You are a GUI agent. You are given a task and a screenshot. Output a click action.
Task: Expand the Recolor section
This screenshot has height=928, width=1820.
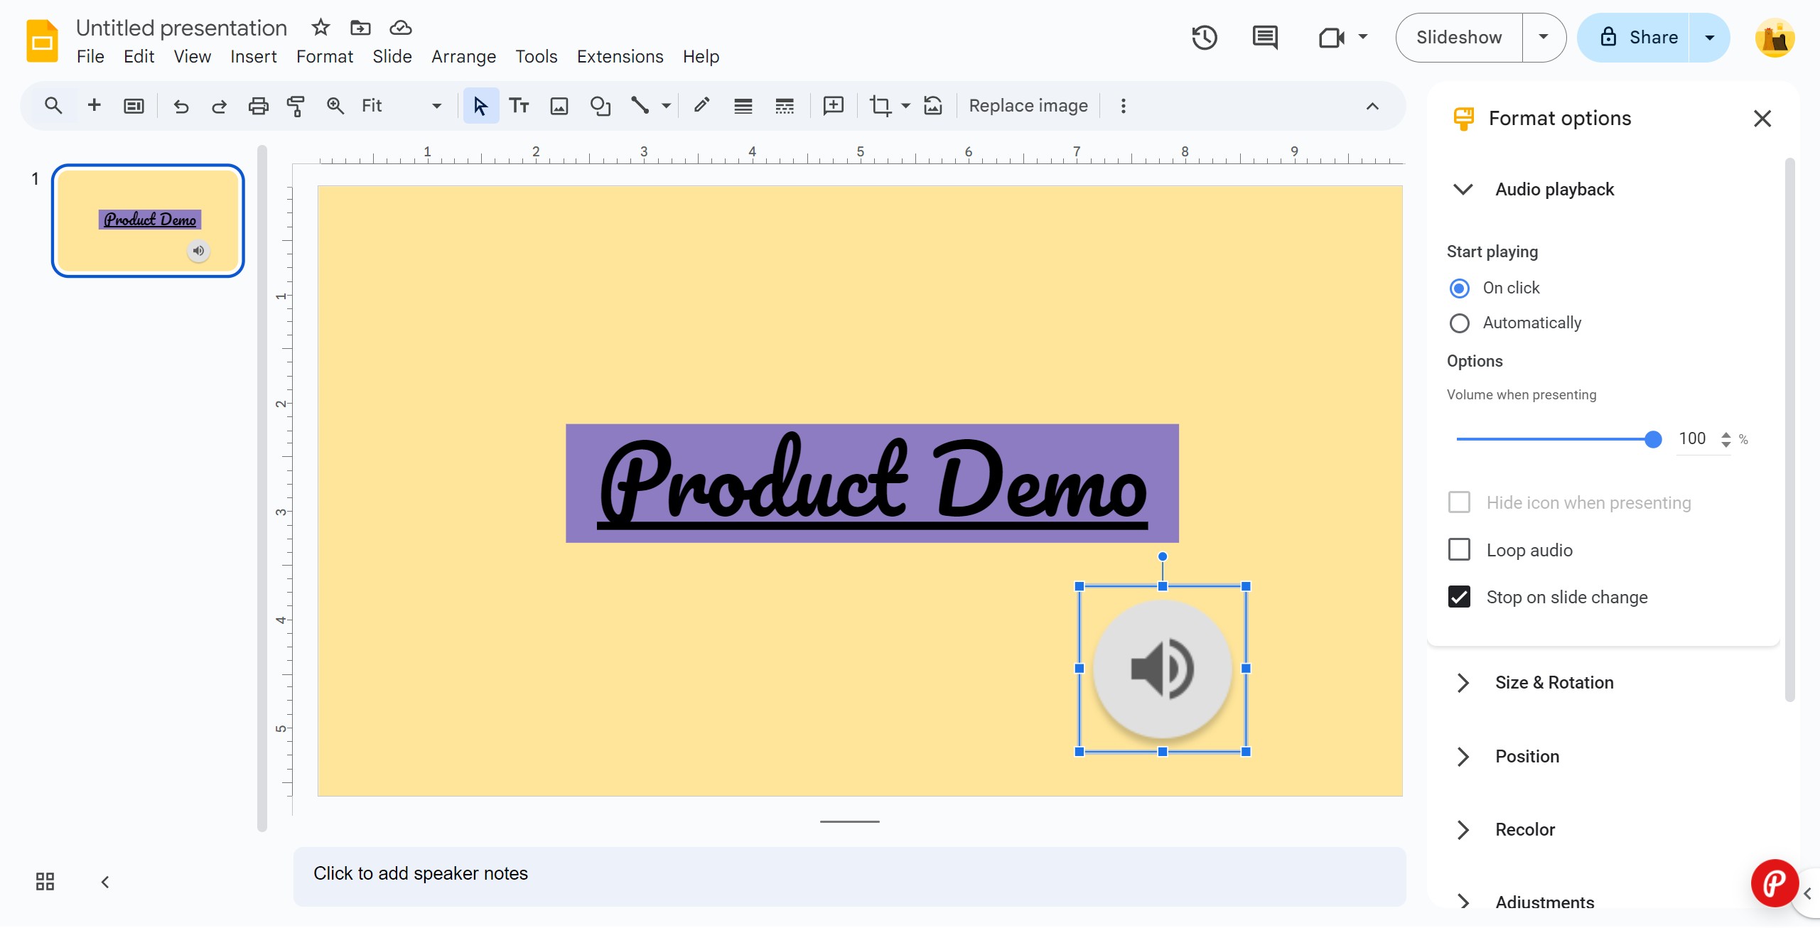(1463, 830)
